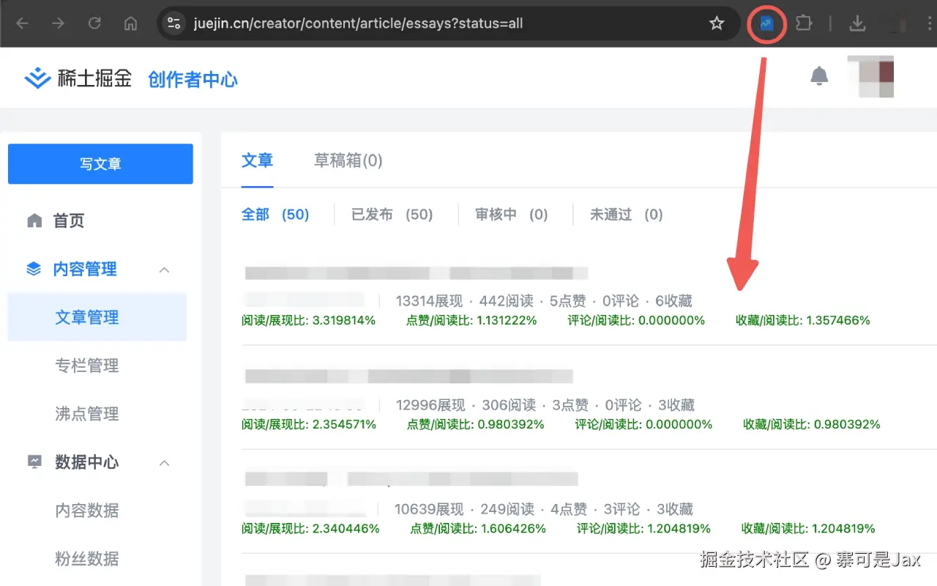Star this page as a bookmark
The width and height of the screenshot is (937, 586).
click(x=716, y=23)
